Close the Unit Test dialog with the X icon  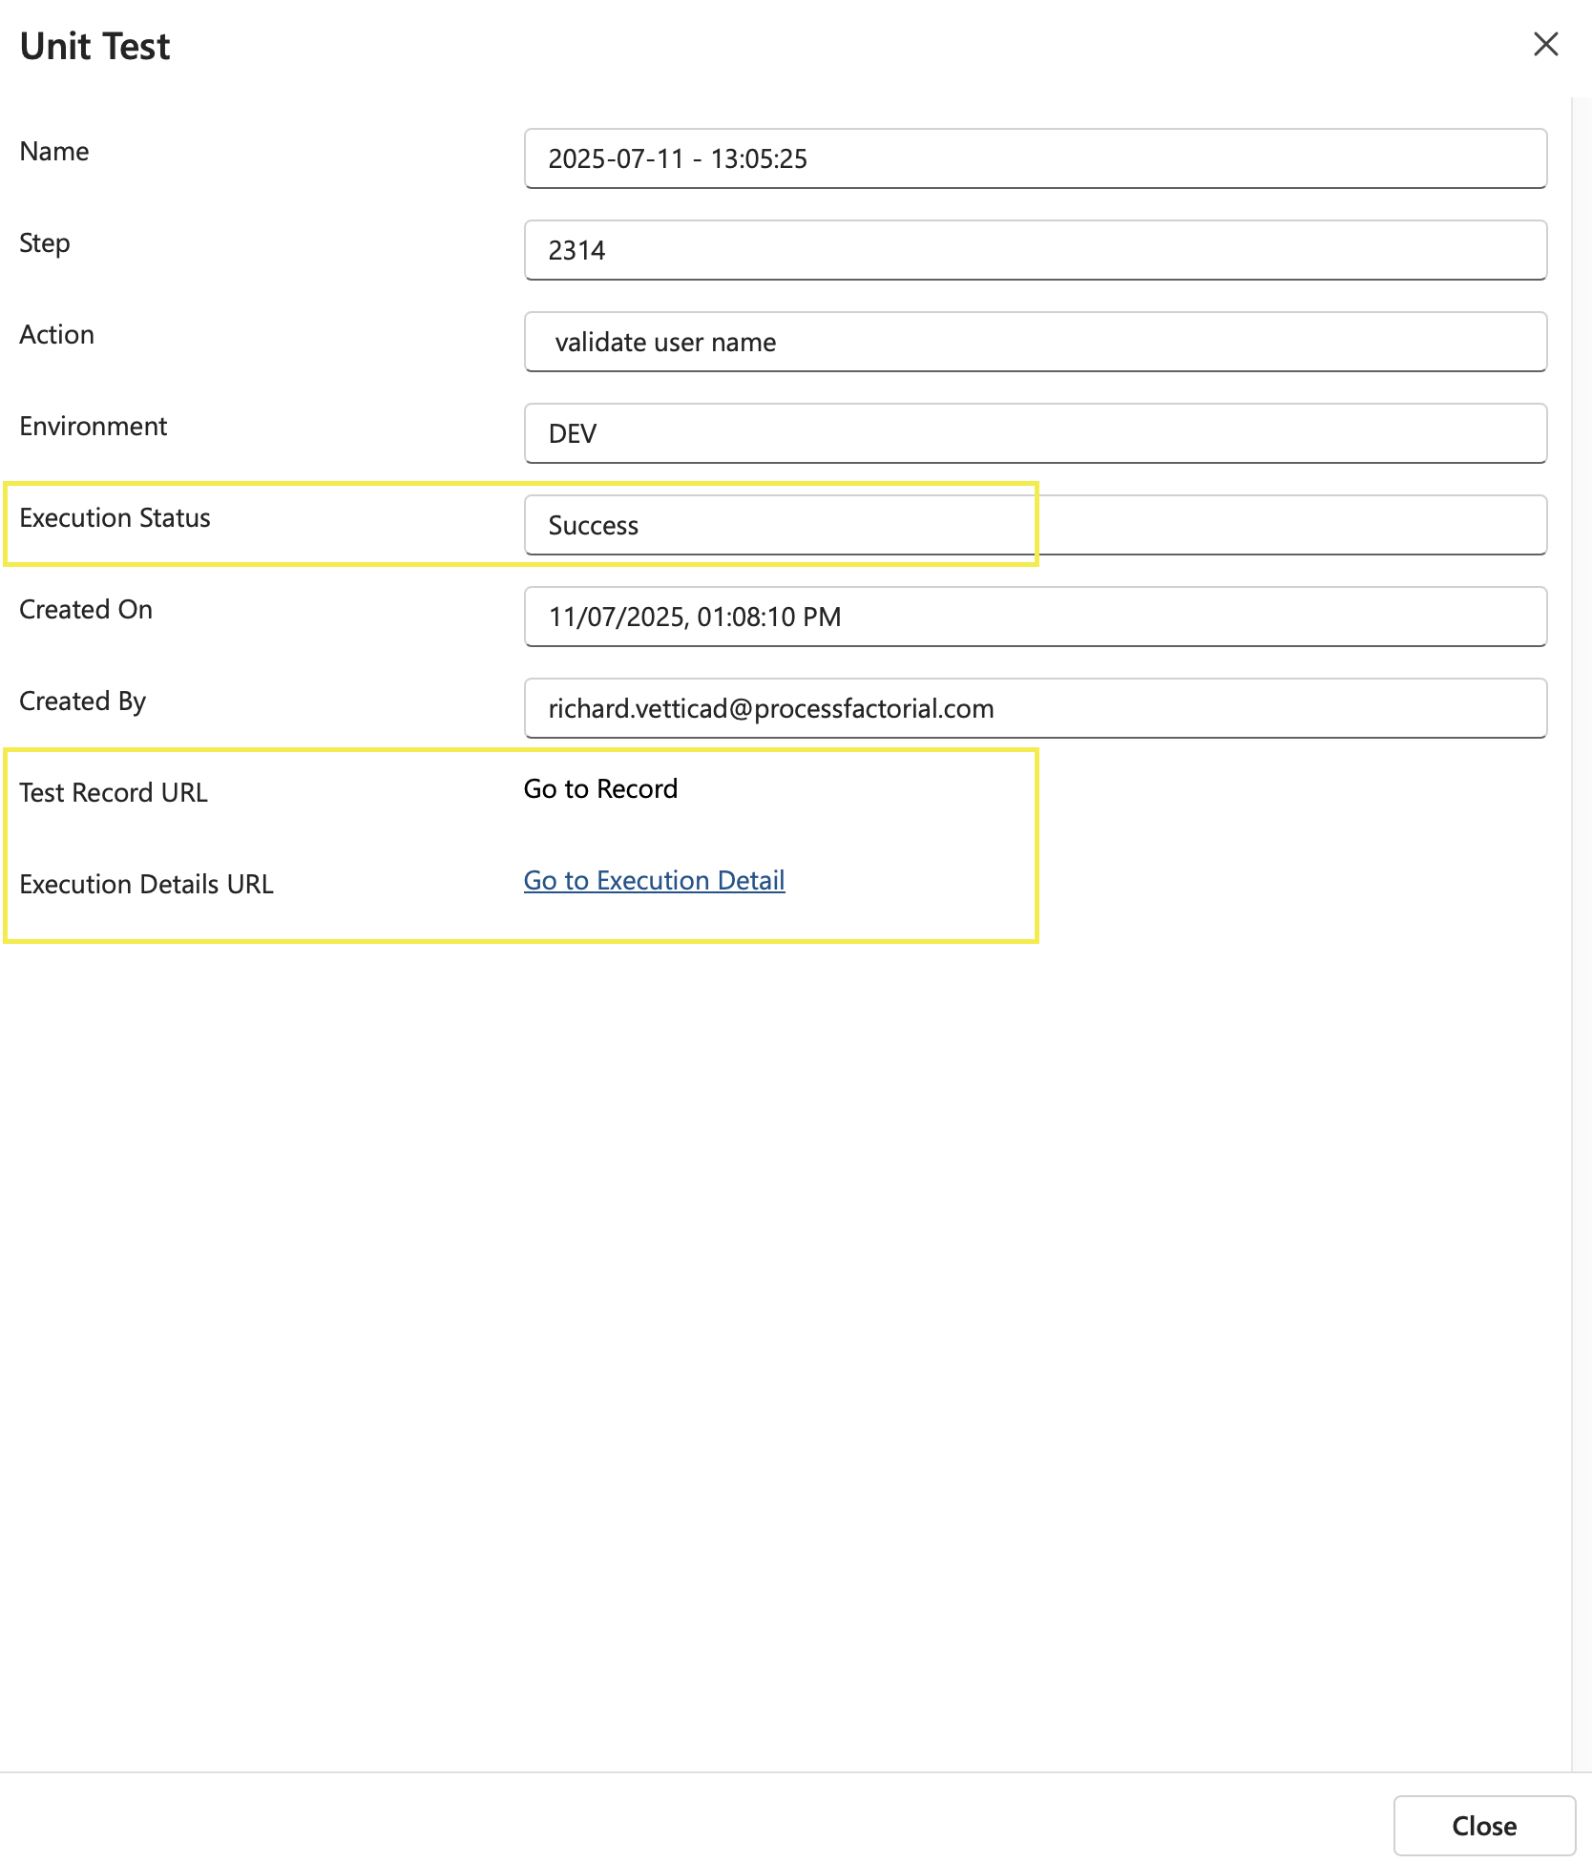(x=1545, y=45)
